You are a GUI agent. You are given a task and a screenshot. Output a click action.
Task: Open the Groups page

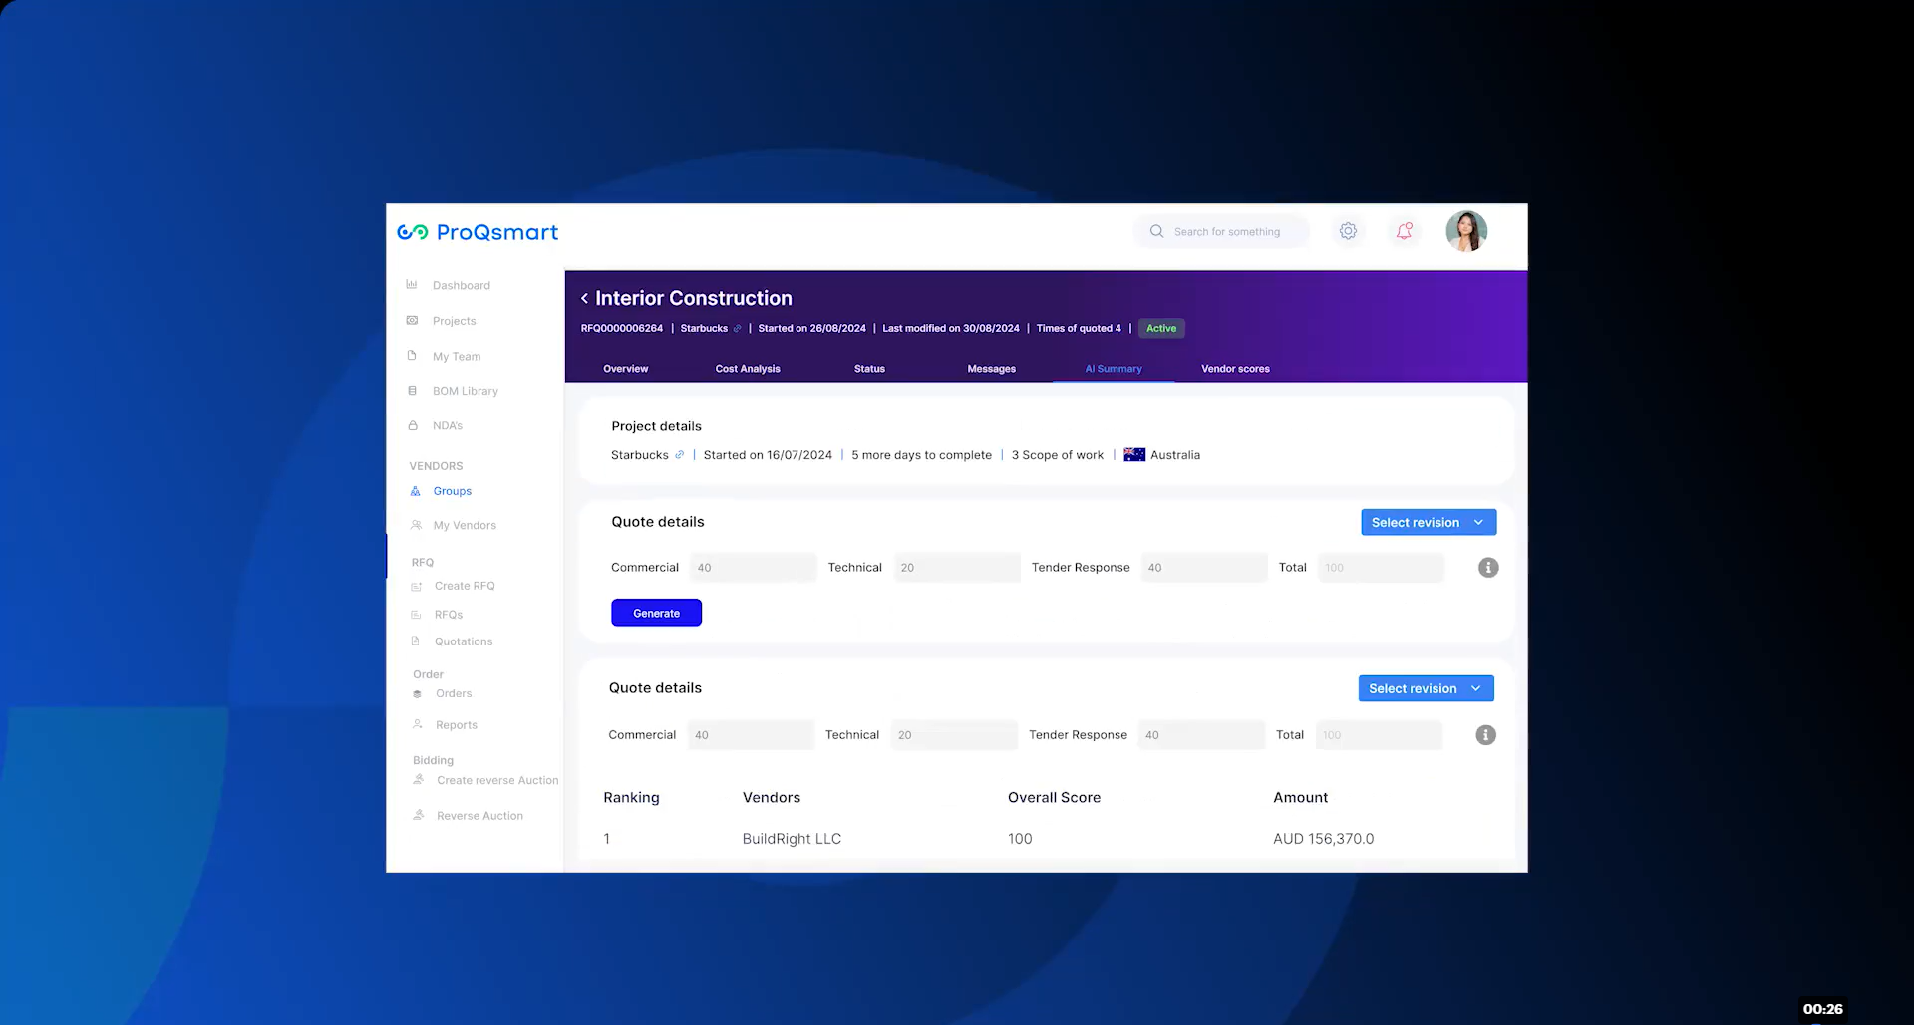453,491
